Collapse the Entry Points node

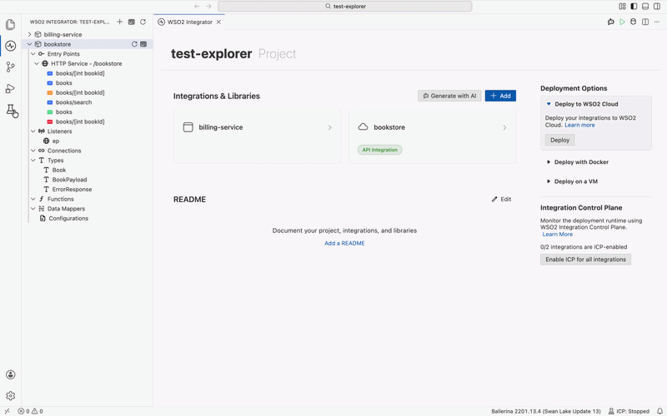tap(33, 54)
